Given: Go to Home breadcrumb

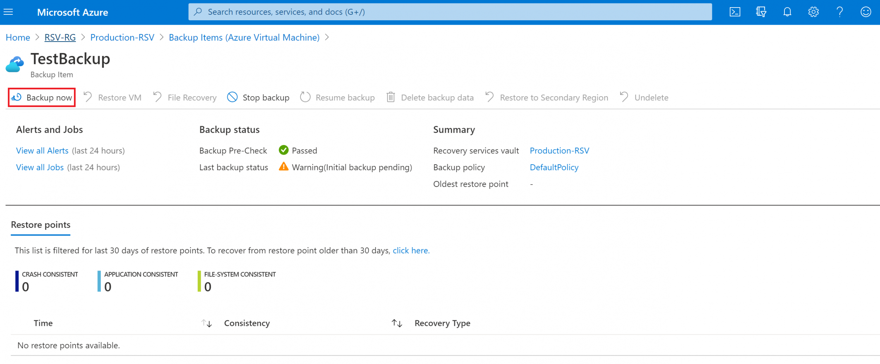Looking at the screenshot, I should click(x=18, y=37).
